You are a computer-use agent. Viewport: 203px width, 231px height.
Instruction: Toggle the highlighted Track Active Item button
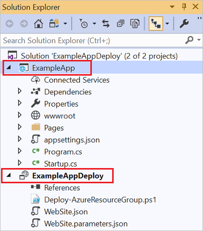(x=156, y=23)
